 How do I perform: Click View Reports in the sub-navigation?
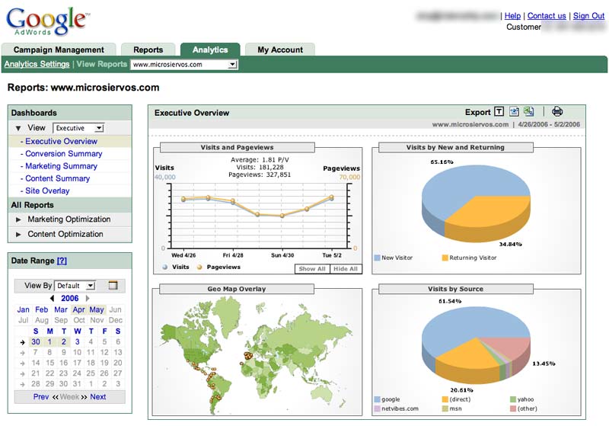[x=102, y=64]
